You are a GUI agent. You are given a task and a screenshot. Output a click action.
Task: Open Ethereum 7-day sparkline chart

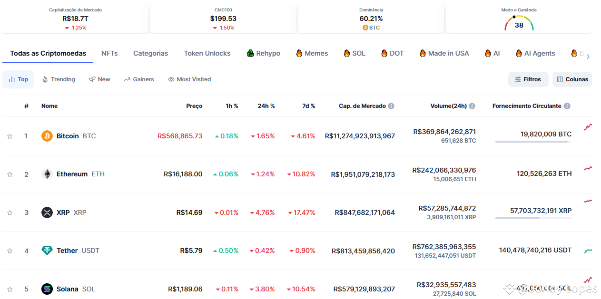[588, 168]
